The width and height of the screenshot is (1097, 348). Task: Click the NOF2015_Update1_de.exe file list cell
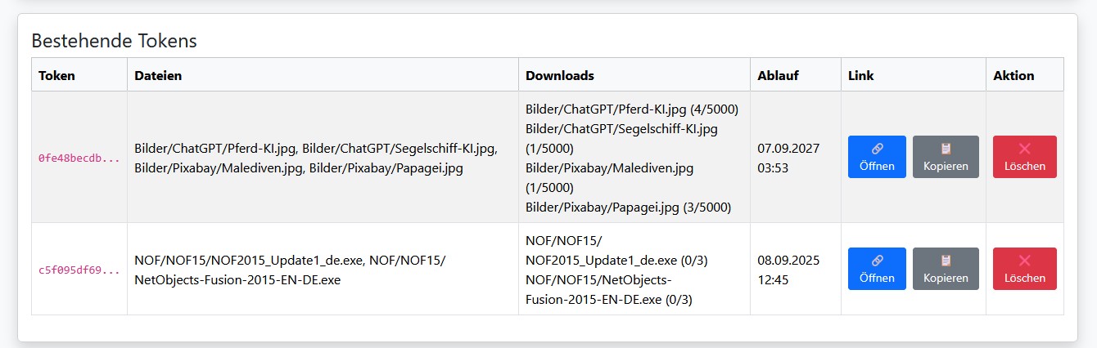[x=290, y=270]
